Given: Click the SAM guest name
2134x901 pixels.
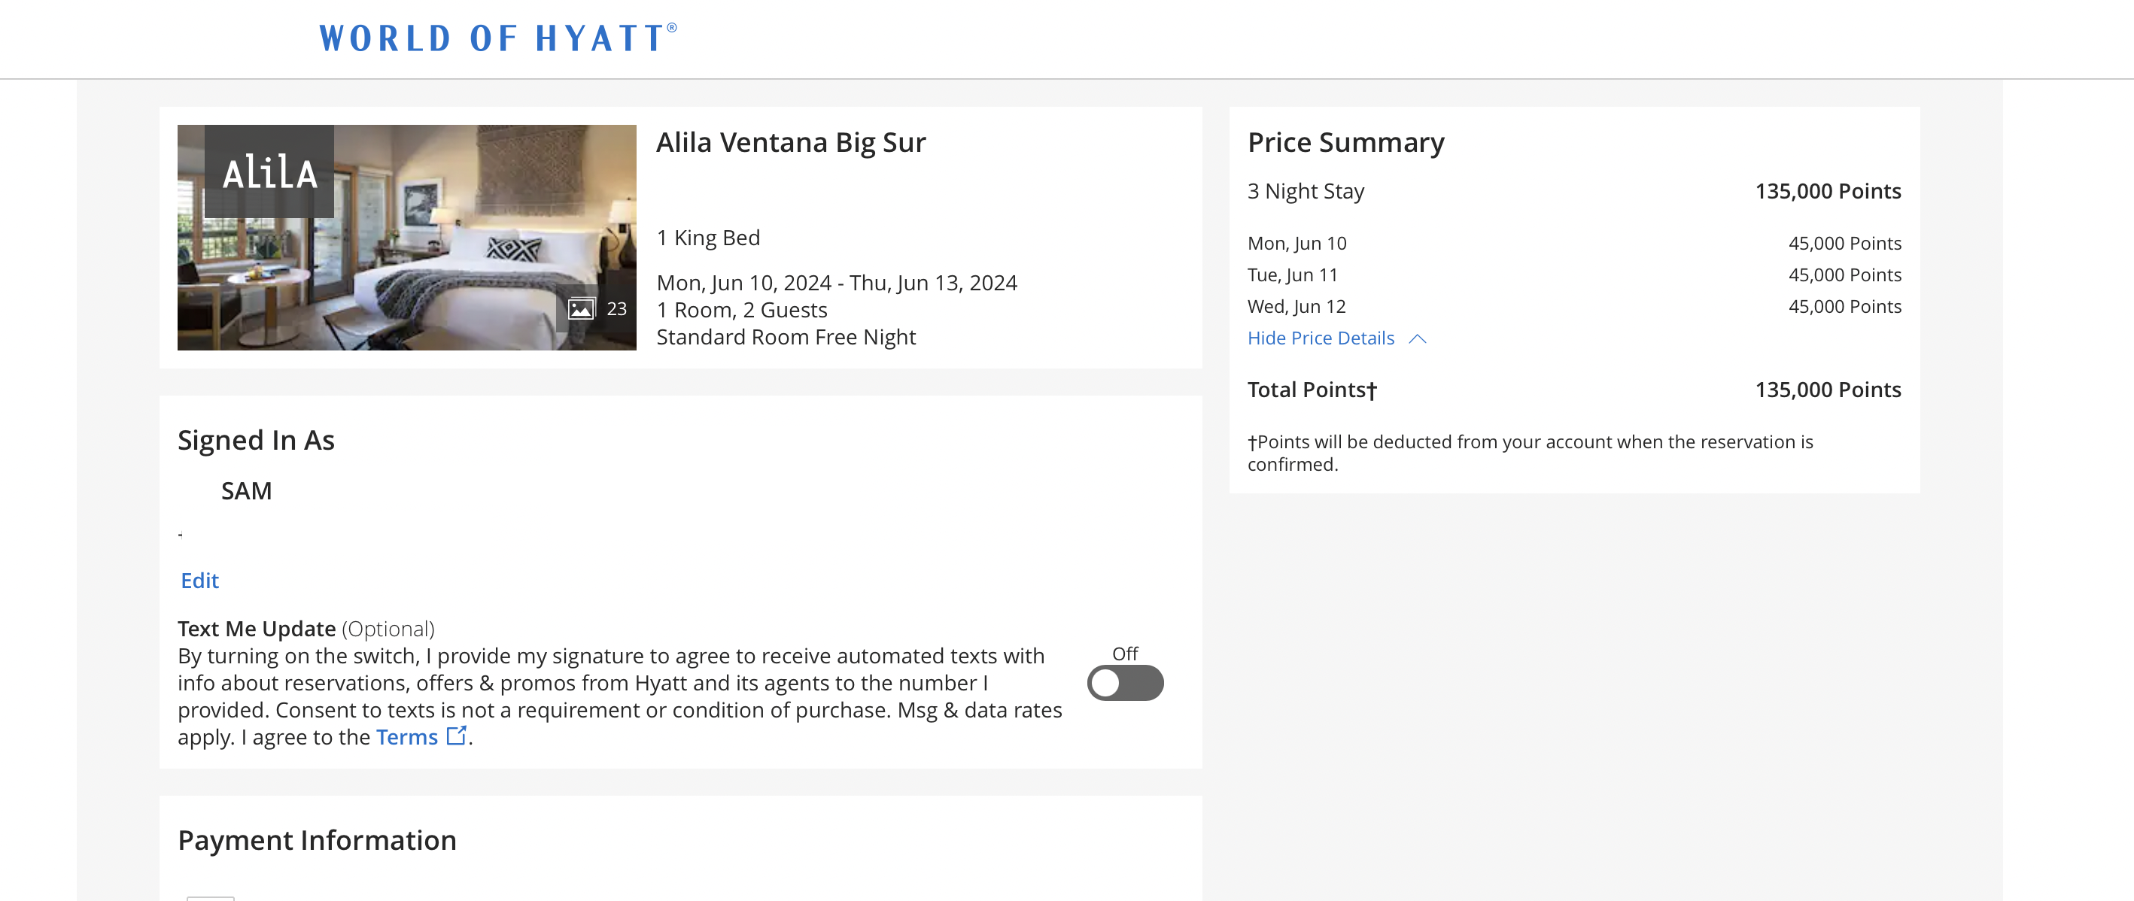Looking at the screenshot, I should click(x=246, y=491).
